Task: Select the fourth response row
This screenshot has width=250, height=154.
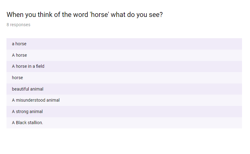Action: (18, 78)
